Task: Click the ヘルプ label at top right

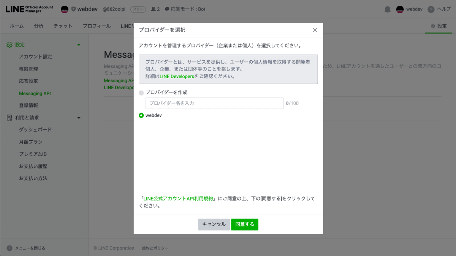Action: (x=444, y=9)
